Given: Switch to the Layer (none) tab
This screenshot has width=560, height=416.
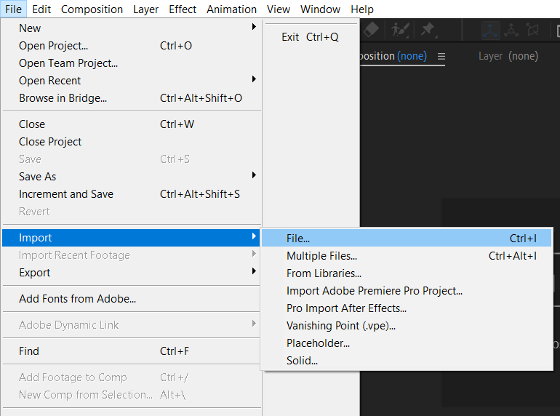Looking at the screenshot, I should point(508,56).
